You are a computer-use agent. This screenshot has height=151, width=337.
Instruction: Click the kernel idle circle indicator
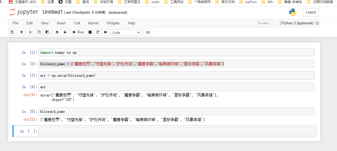tap(317, 23)
